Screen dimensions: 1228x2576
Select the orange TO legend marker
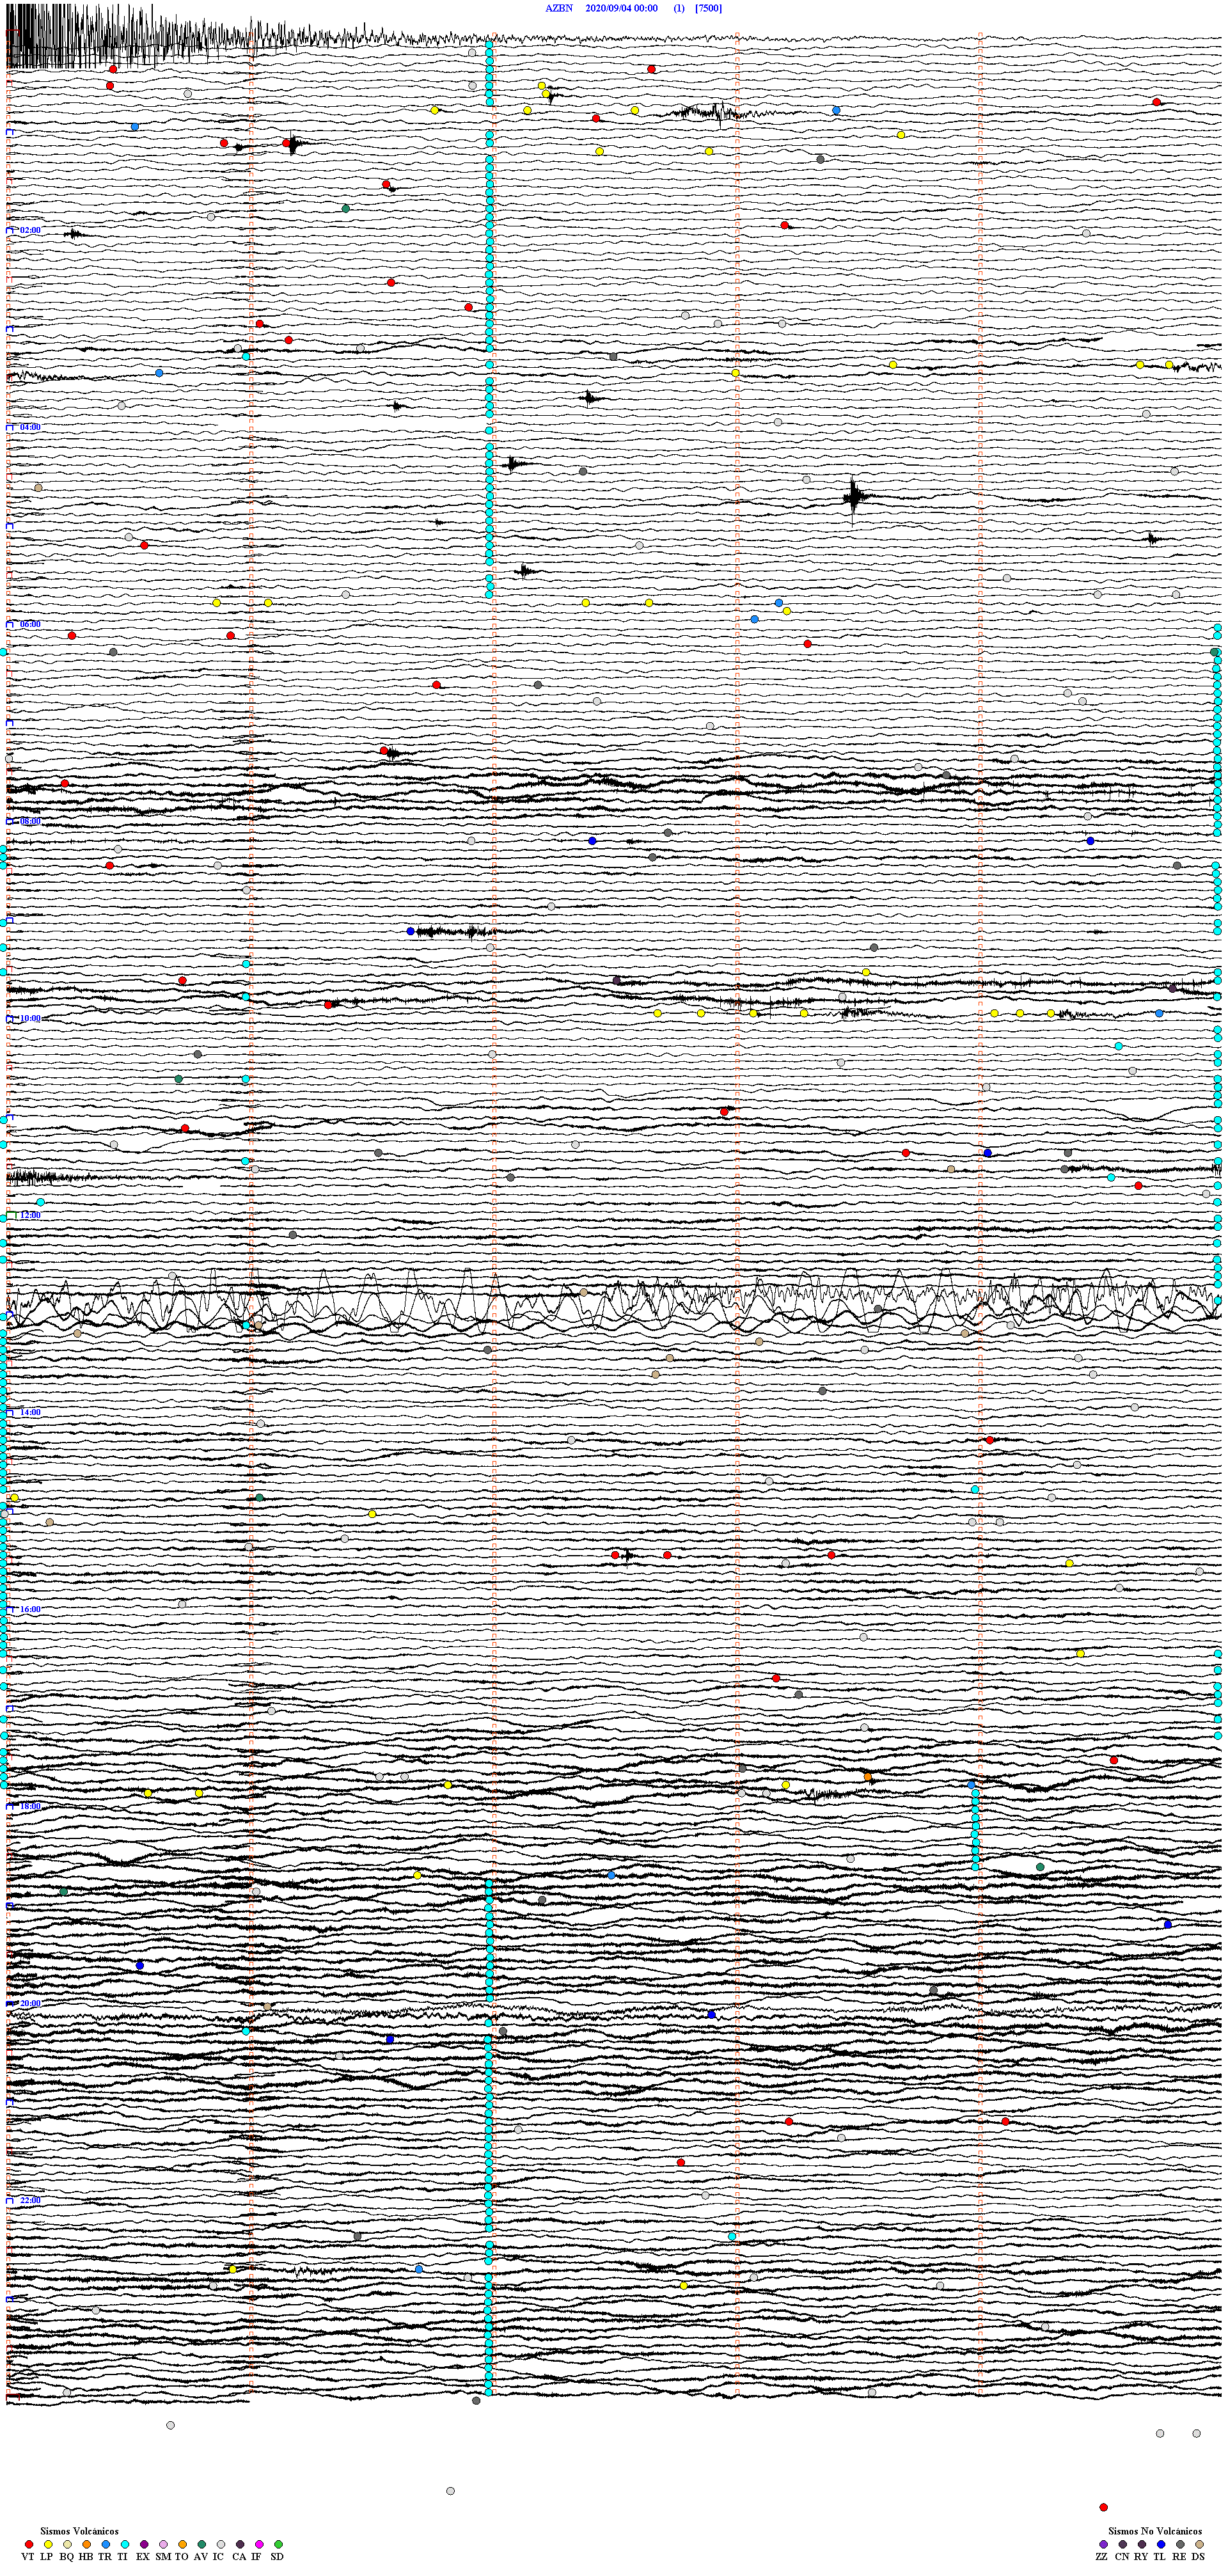(x=182, y=2544)
